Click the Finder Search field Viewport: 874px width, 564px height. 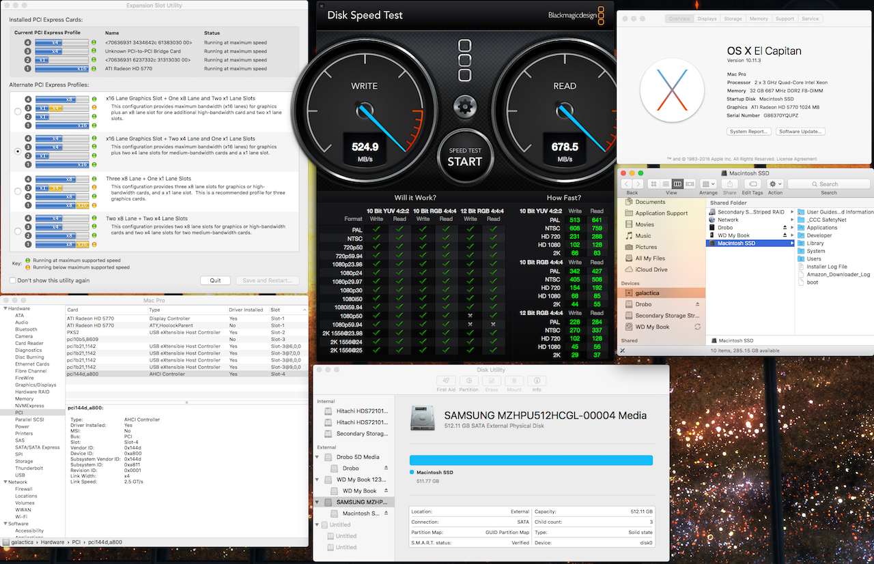coord(828,184)
